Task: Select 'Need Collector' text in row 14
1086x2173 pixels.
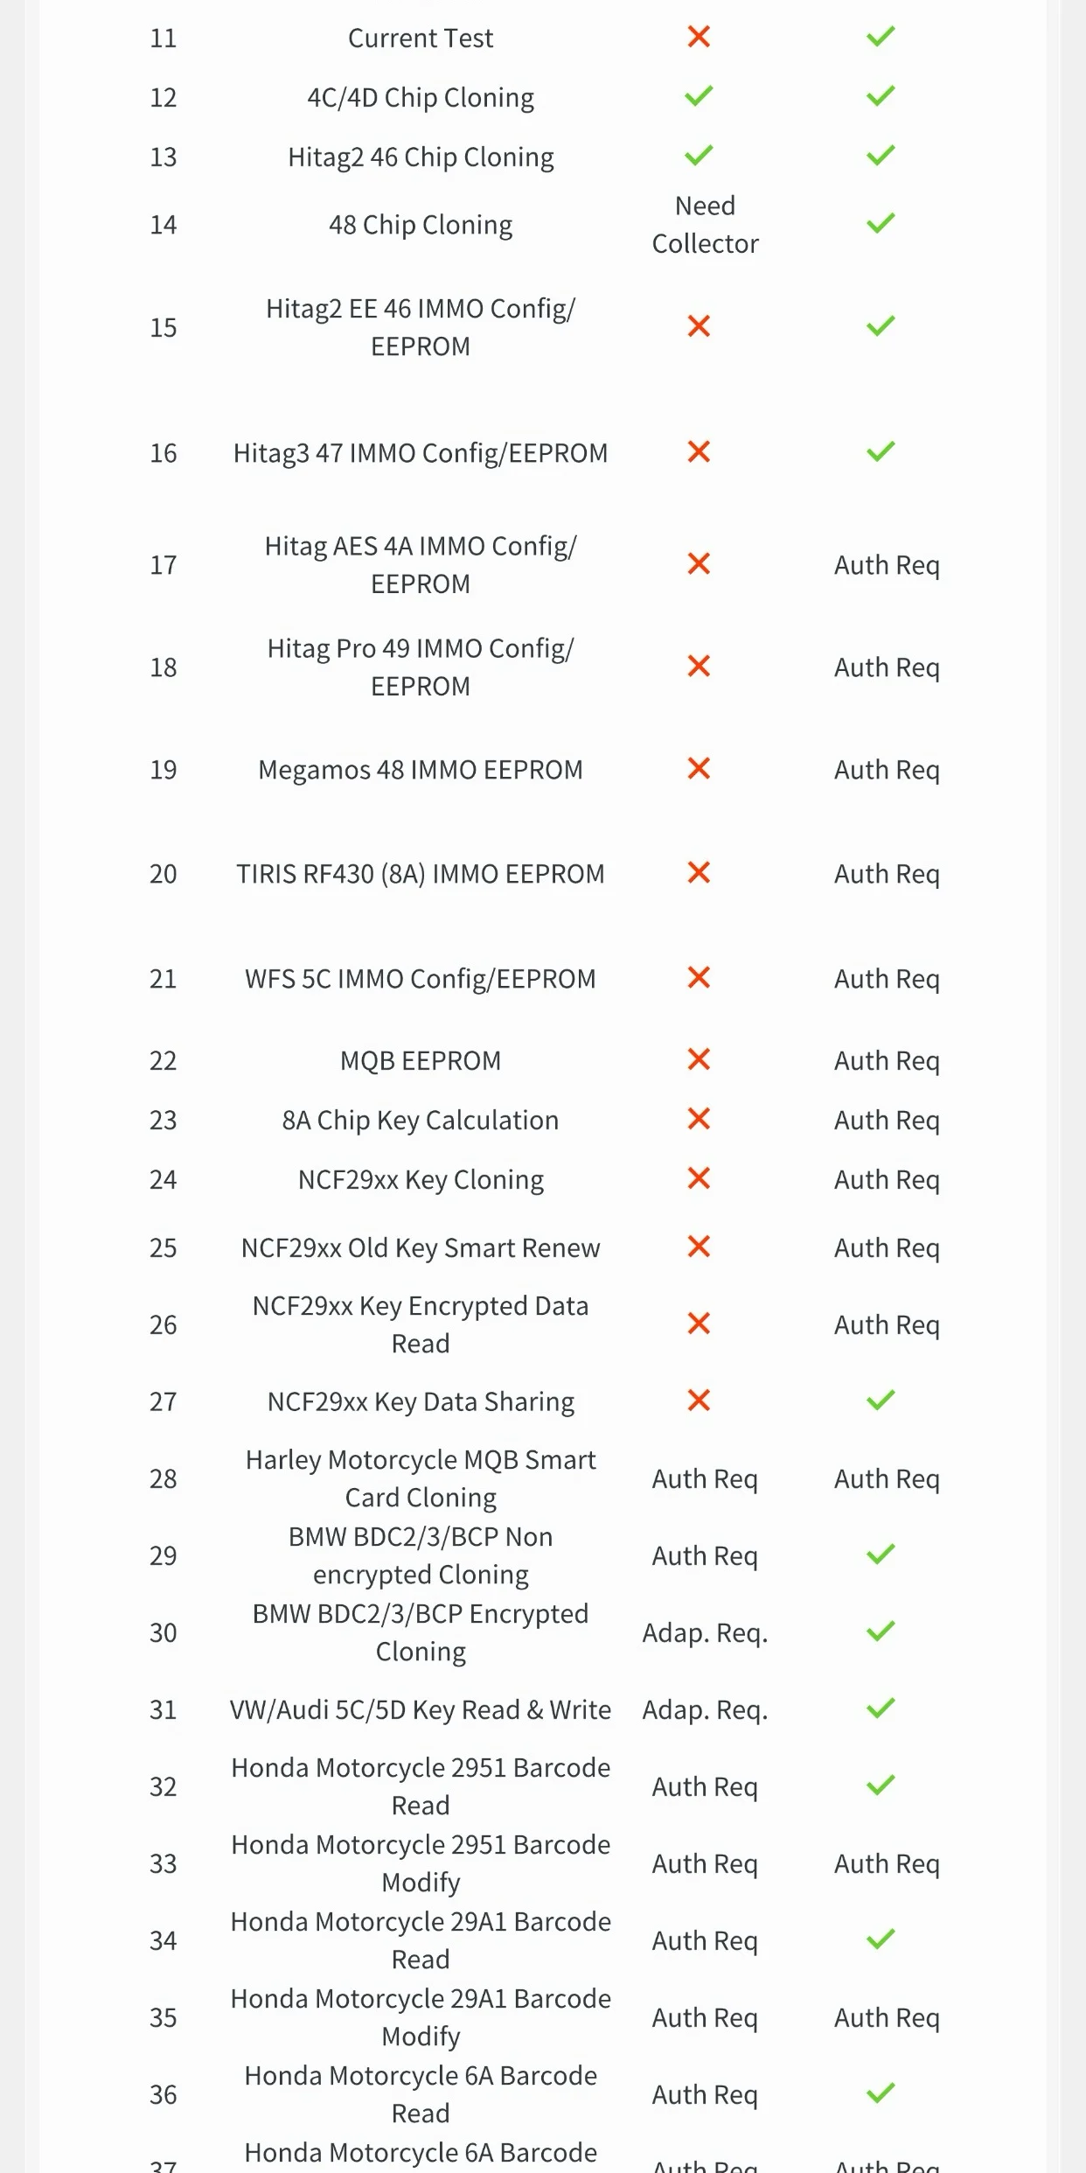Action: (705, 225)
